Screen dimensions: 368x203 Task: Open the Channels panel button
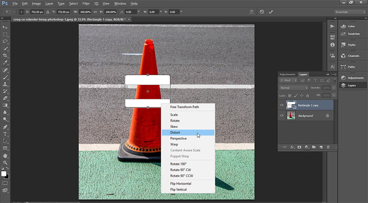(351, 56)
